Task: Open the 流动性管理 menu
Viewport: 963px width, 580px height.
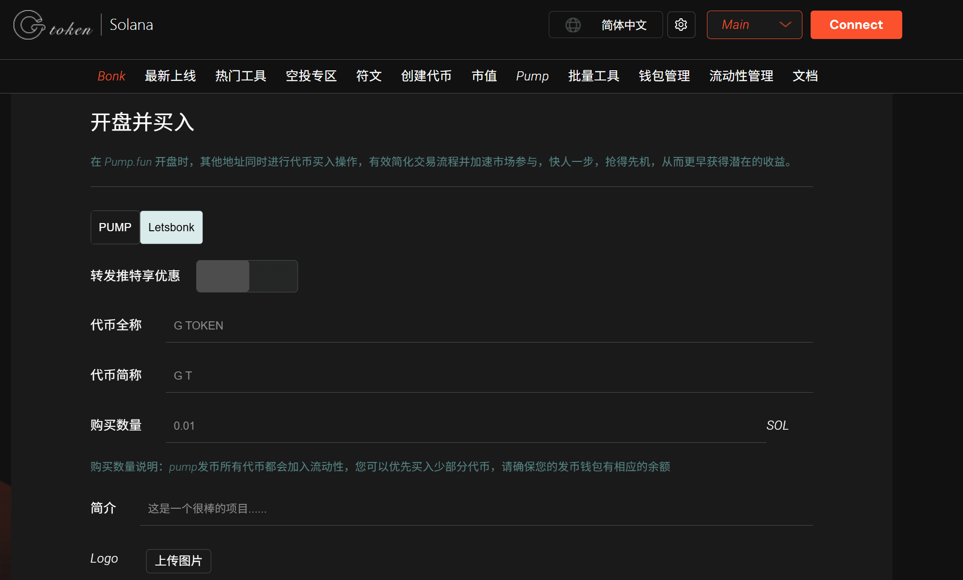Action: (x=741, y=76)
